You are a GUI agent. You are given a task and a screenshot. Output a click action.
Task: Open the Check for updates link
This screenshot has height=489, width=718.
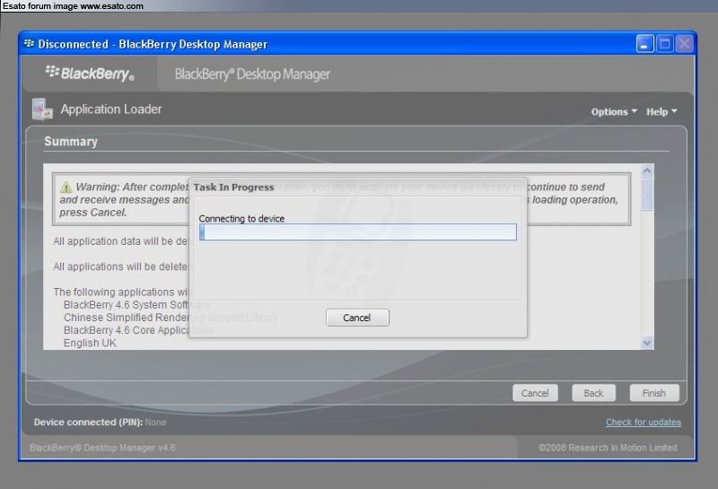tap(644, 422)
